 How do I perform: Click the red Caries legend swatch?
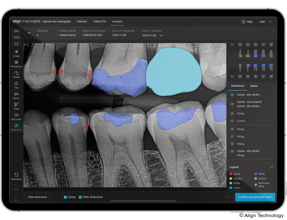[x=231, y=174]
